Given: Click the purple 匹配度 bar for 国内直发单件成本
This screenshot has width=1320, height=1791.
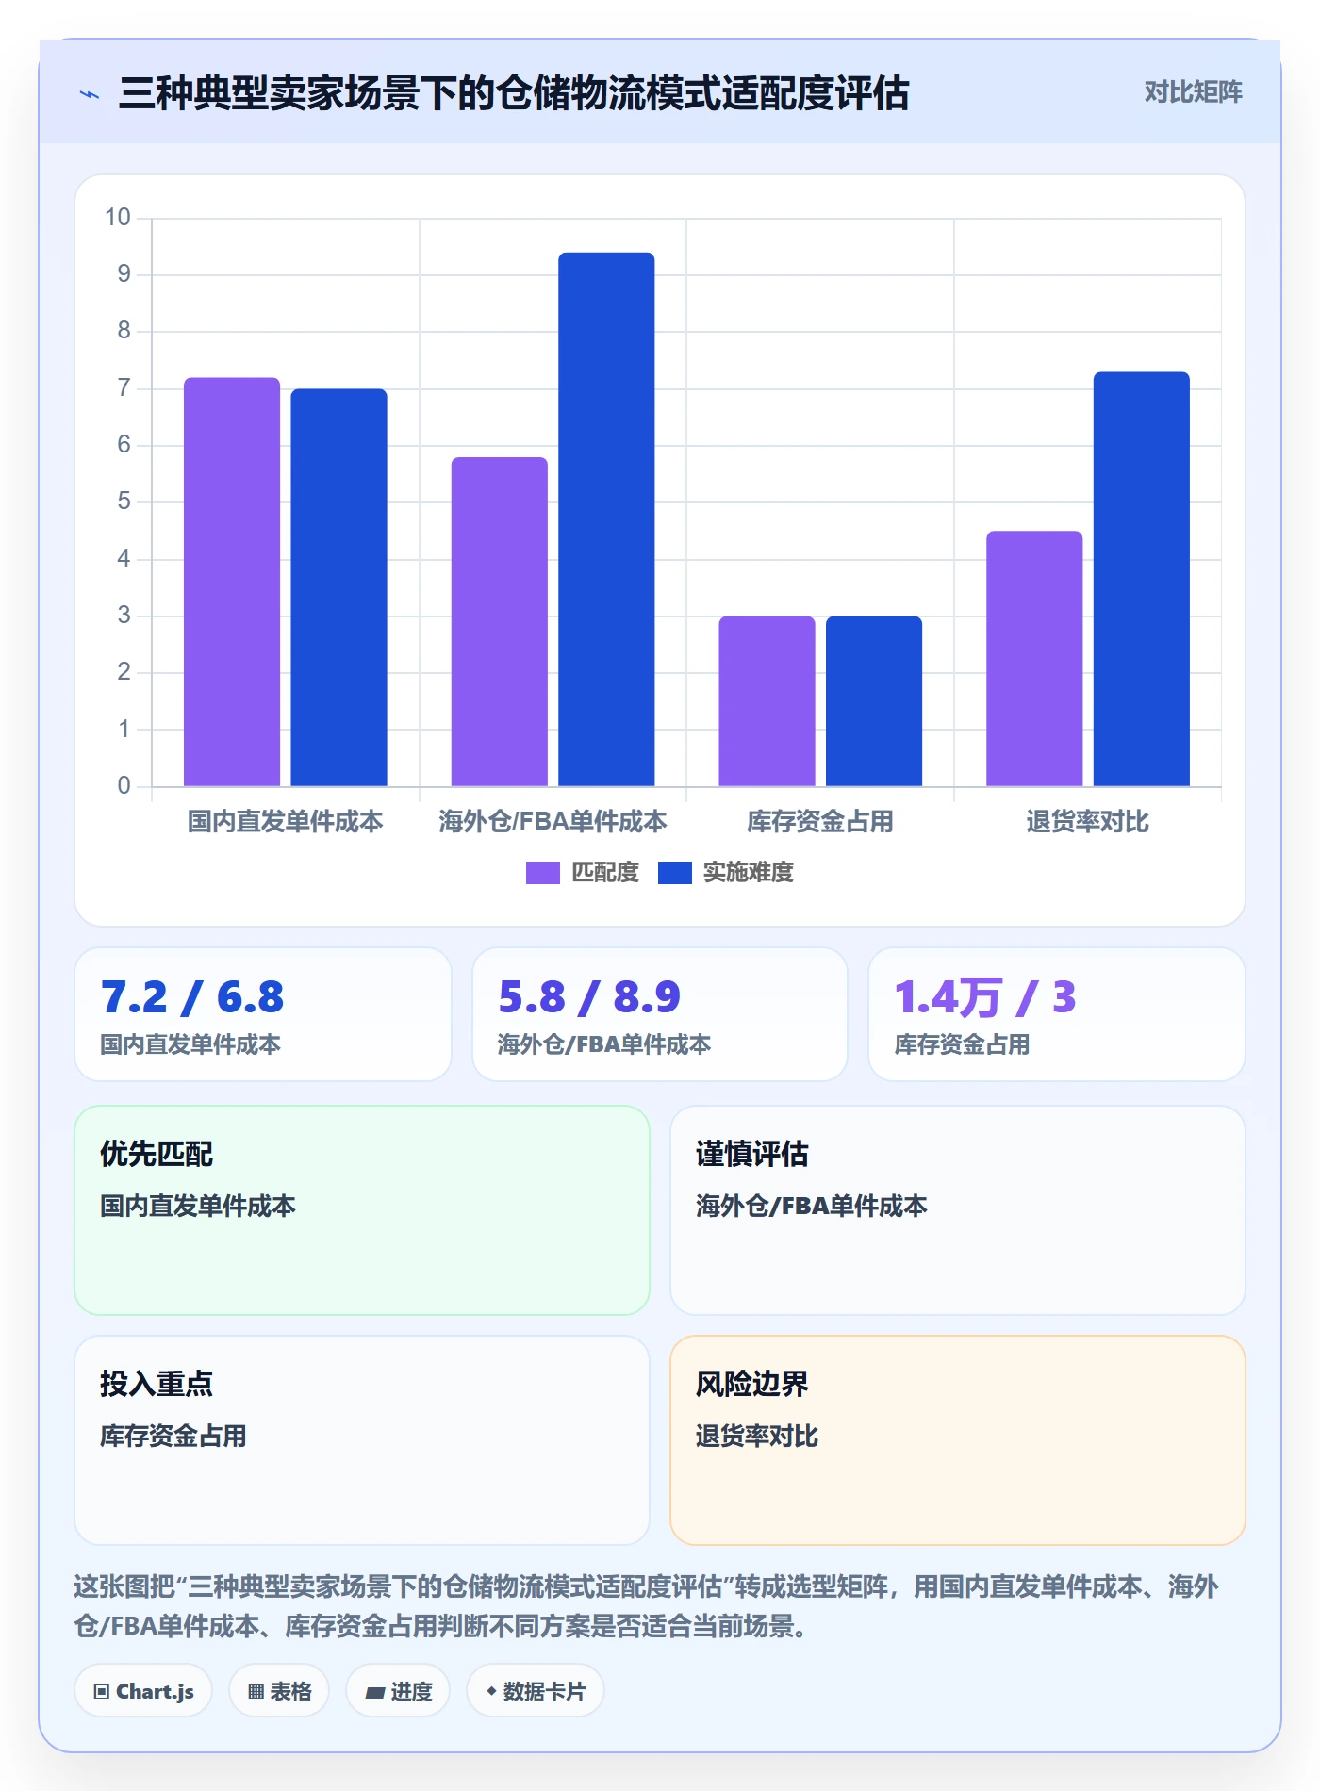Looking at the screenshot, I should [232, 582].
